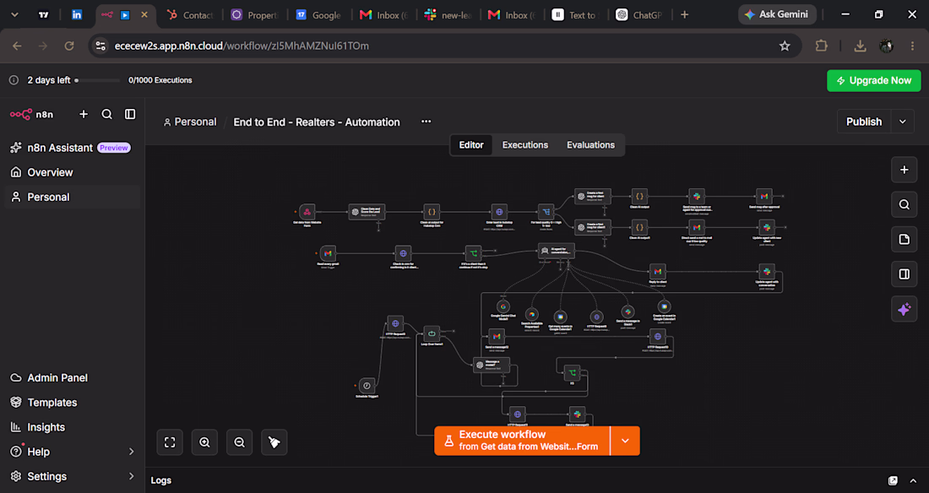Click Execute workflow button
This screenshot has height=493, width=929.
pyautogui.click(x=522, y=441)
